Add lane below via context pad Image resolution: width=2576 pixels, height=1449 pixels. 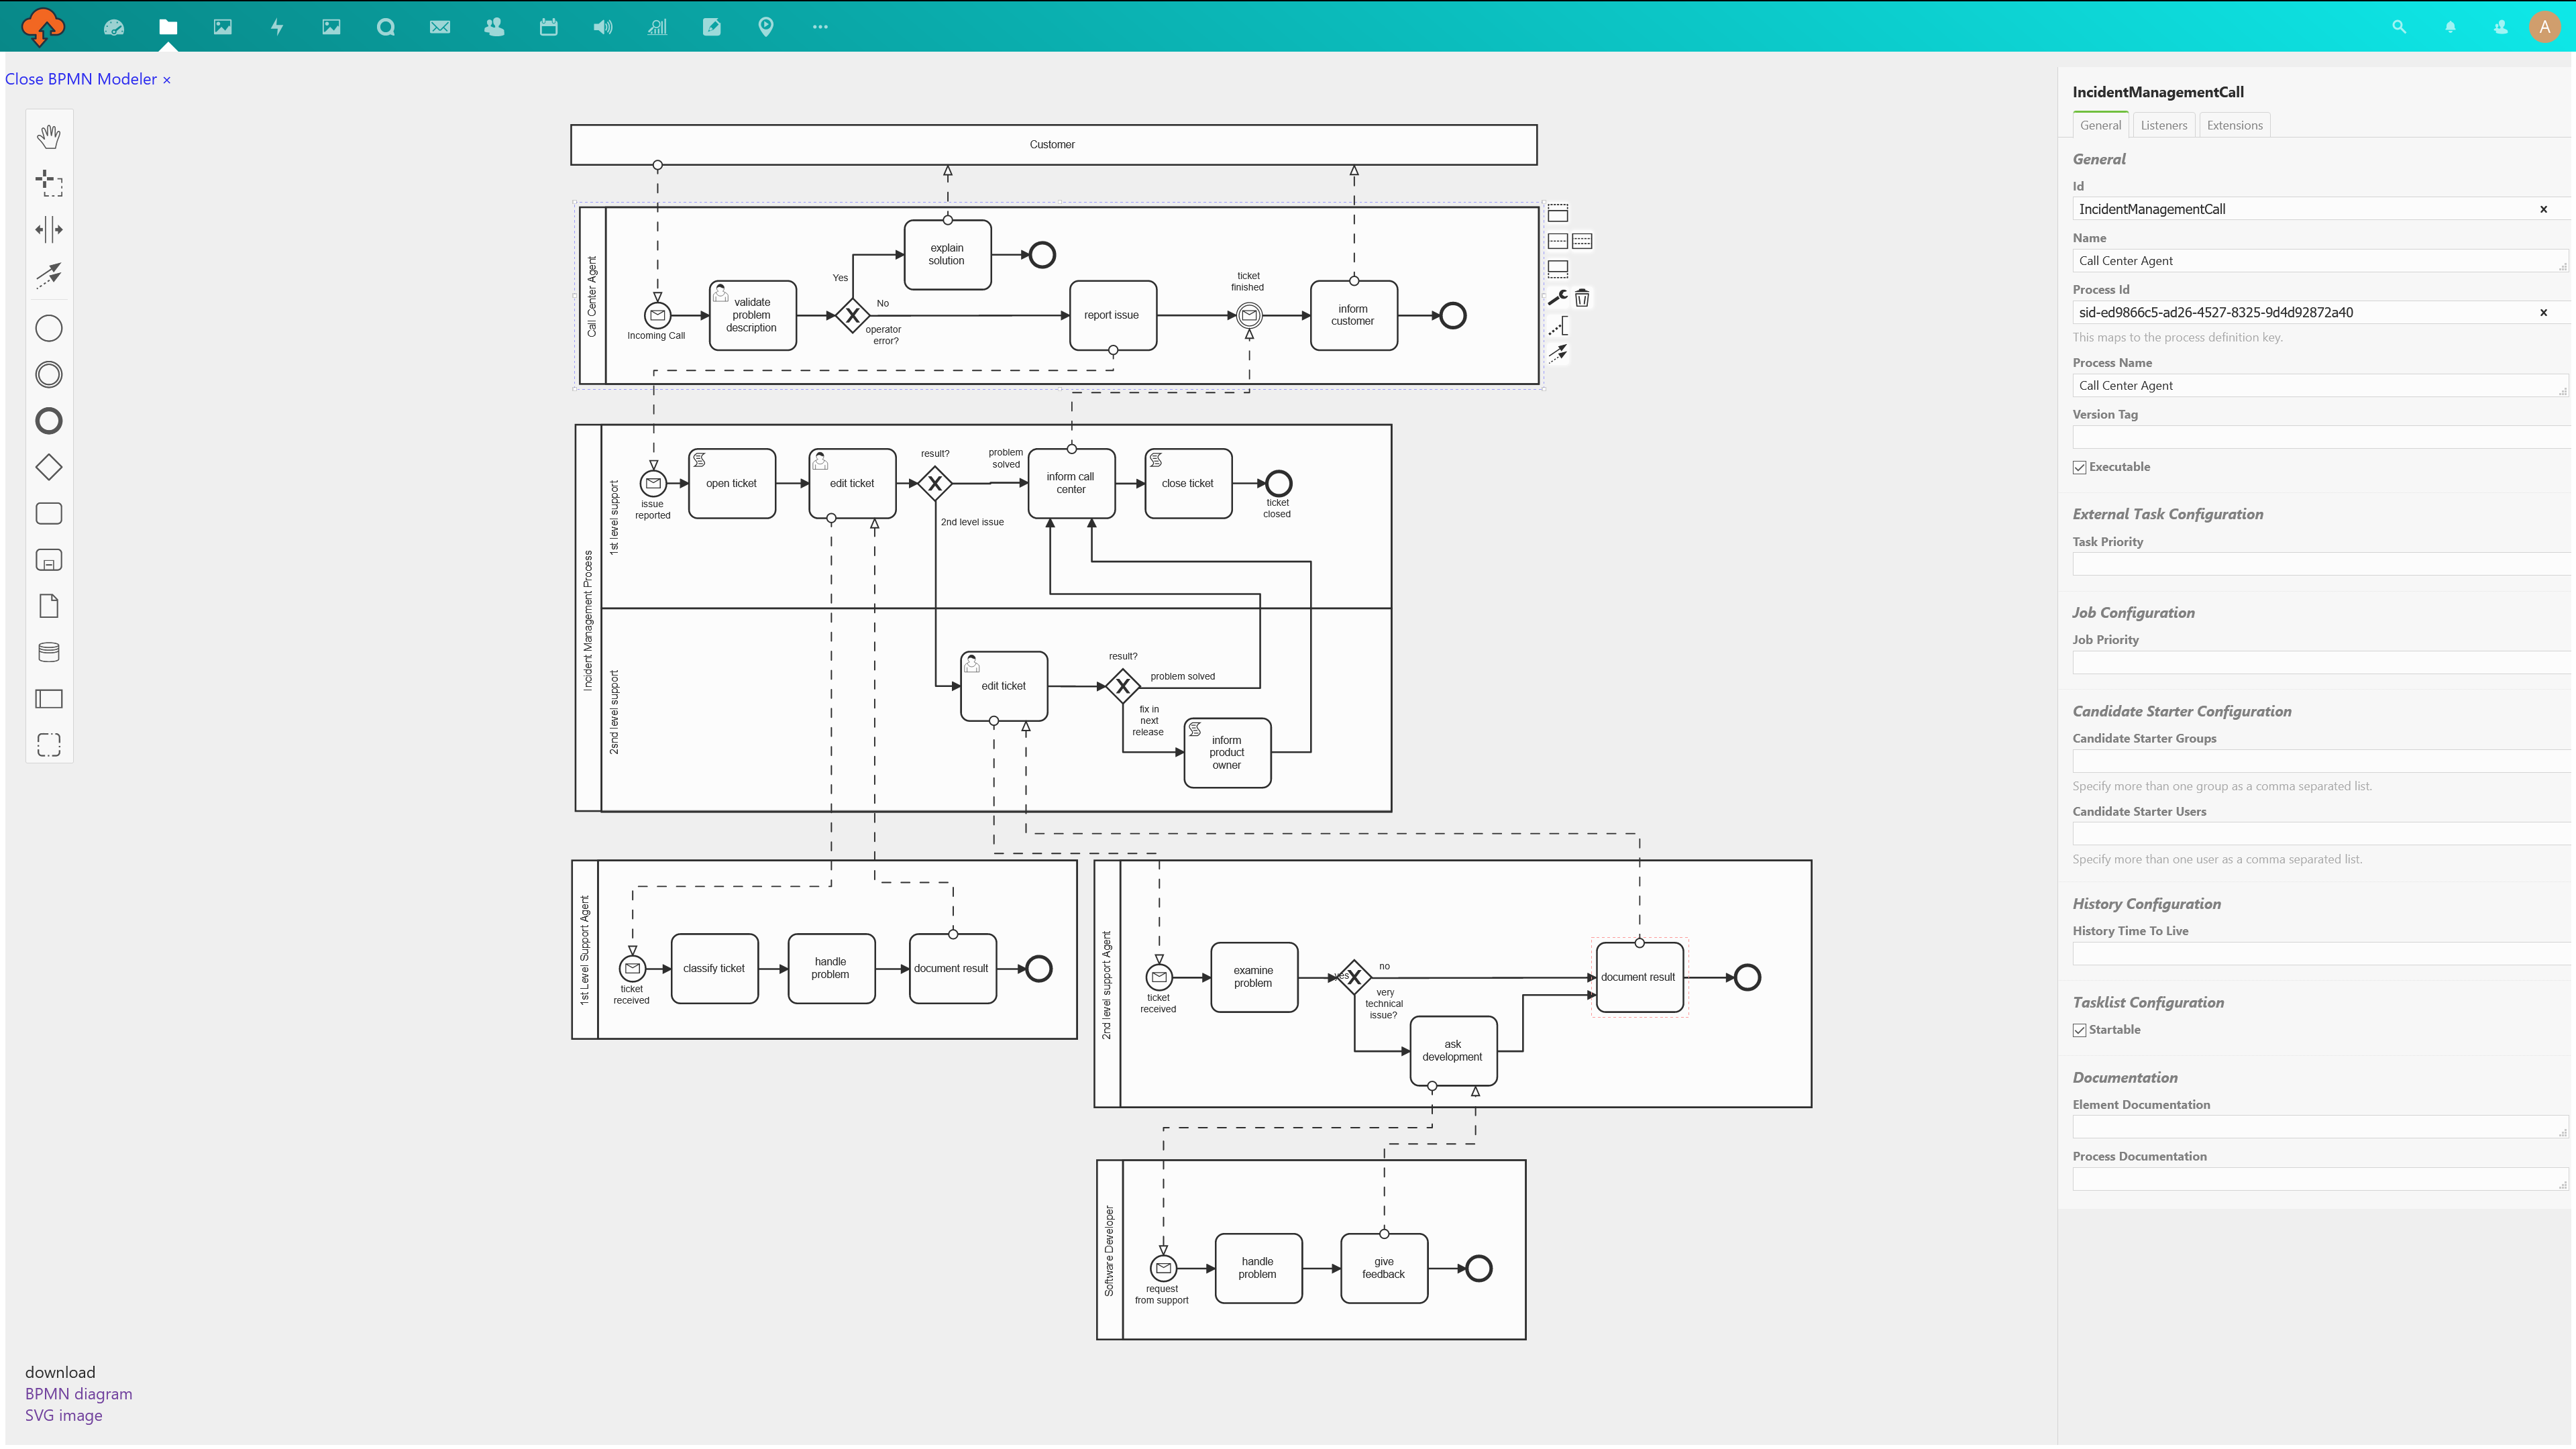[1558, 269]
